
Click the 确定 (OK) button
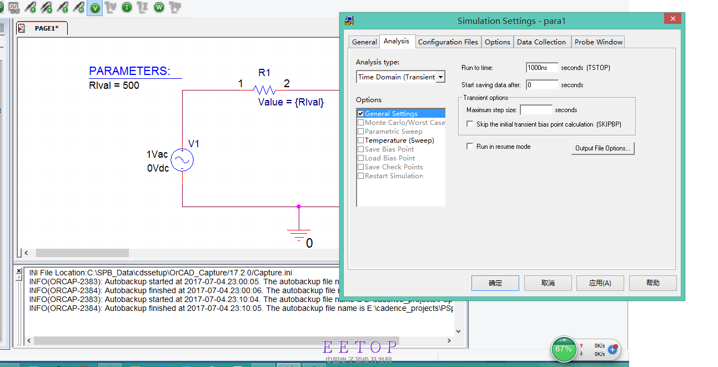tap(495, 283)
